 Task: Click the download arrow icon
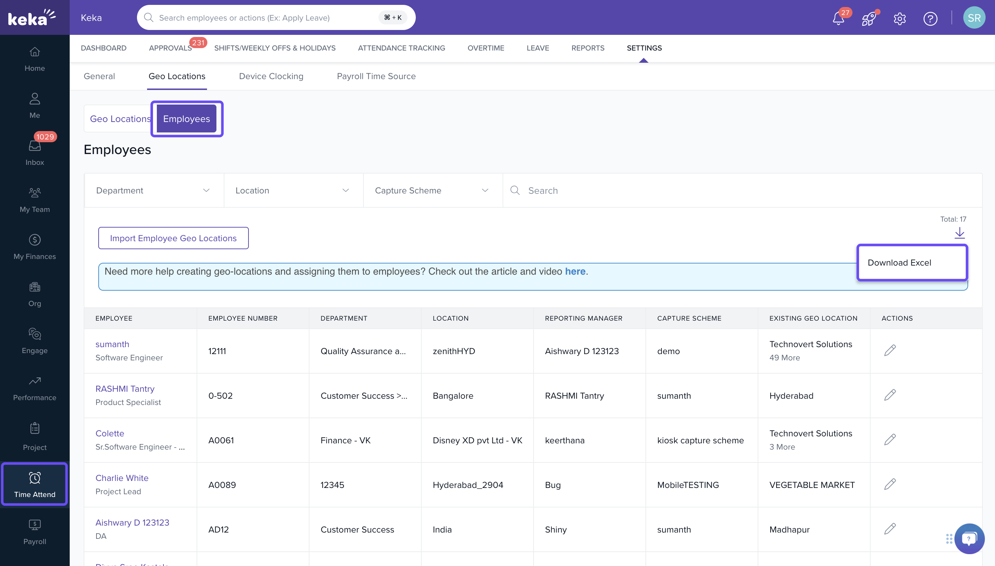(959, 233)
